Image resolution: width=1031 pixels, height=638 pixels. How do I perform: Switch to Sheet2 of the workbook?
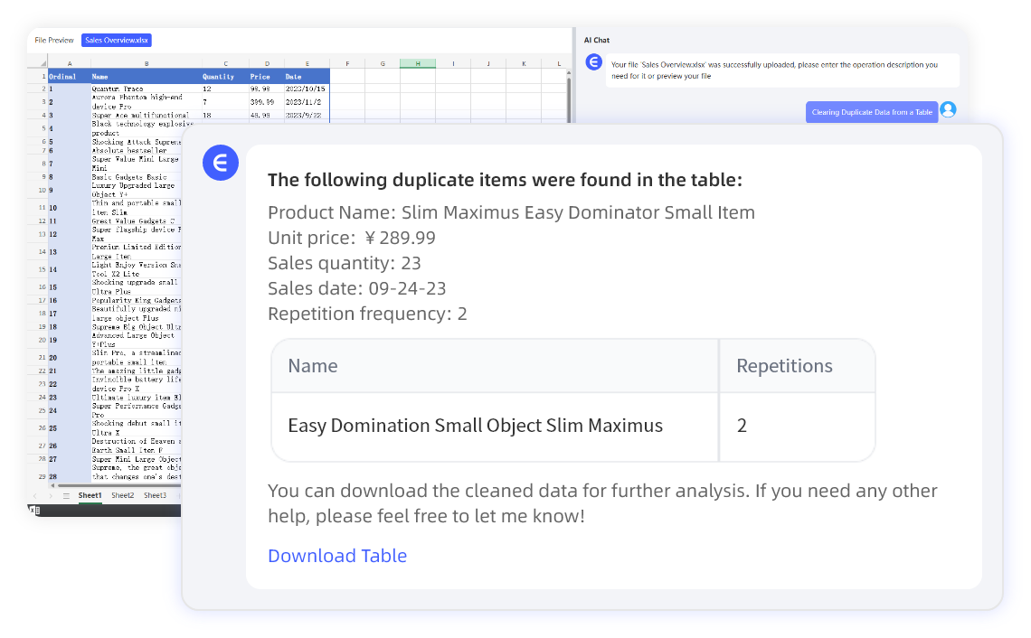[122, 494]
